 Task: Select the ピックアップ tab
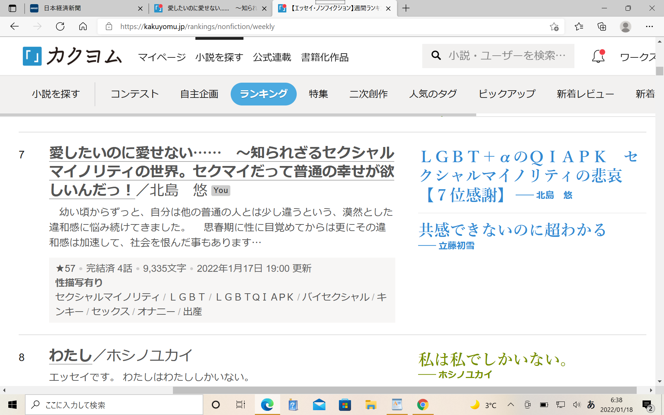(507, 94)
